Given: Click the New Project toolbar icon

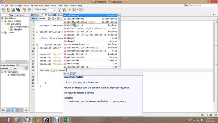Looking at the screenshot, I should pos(8,10).
